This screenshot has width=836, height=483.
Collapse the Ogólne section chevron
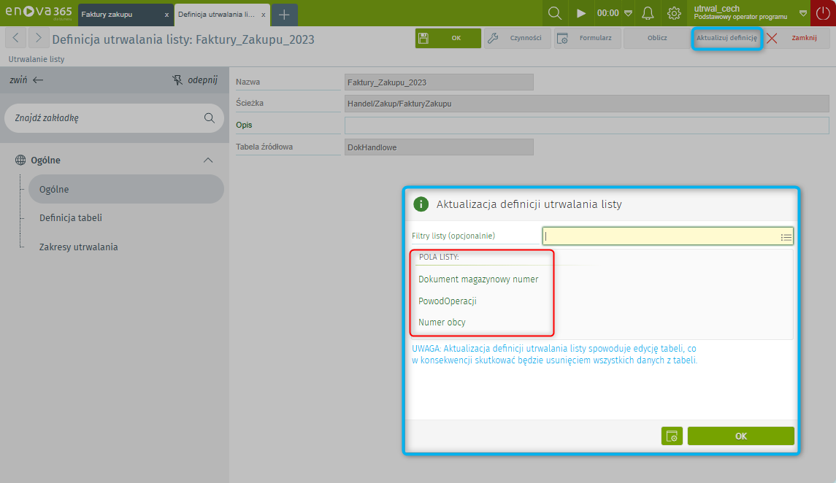tap(208, 161)
